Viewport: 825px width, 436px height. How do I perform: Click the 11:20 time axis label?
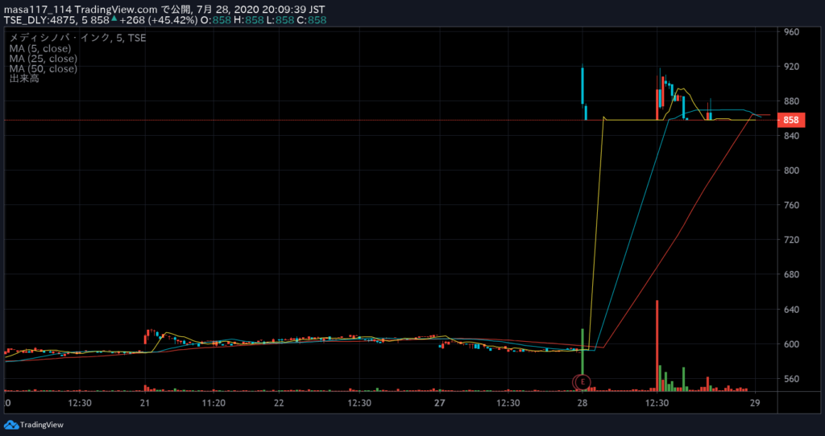213,404
